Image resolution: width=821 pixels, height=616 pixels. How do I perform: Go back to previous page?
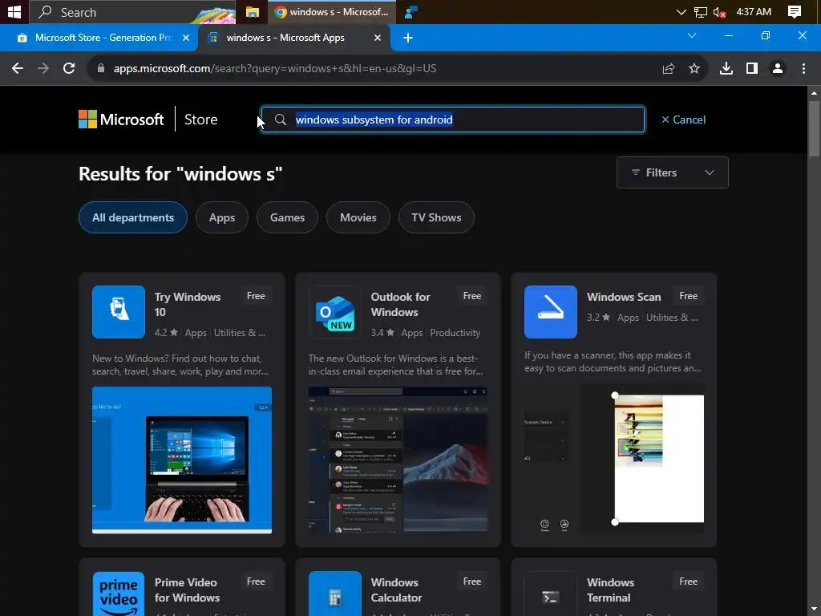coord(18,69)
